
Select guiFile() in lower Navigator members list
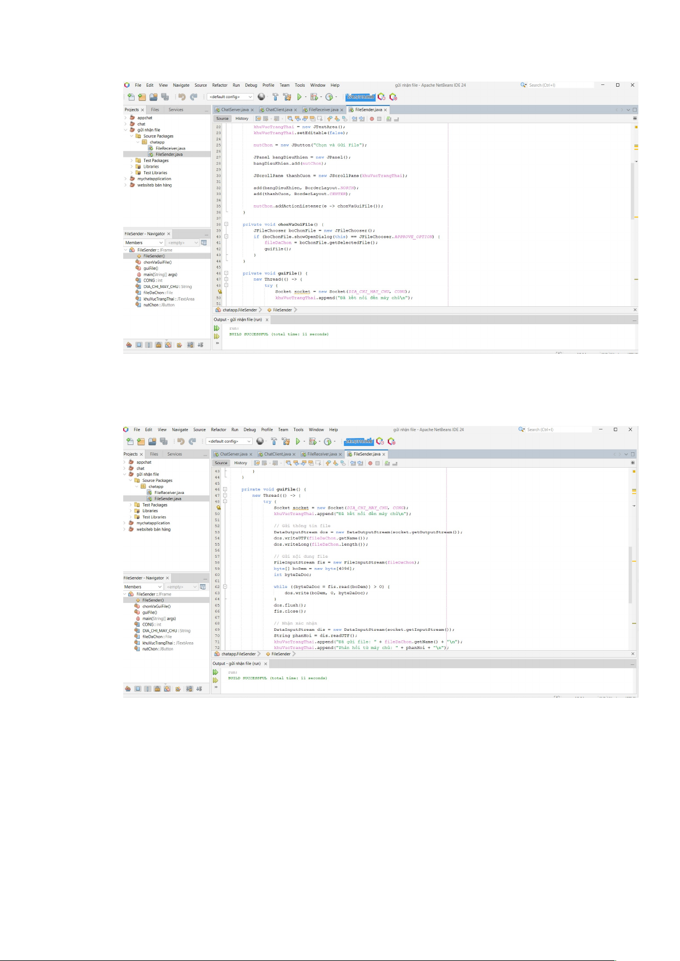point(149,613)
